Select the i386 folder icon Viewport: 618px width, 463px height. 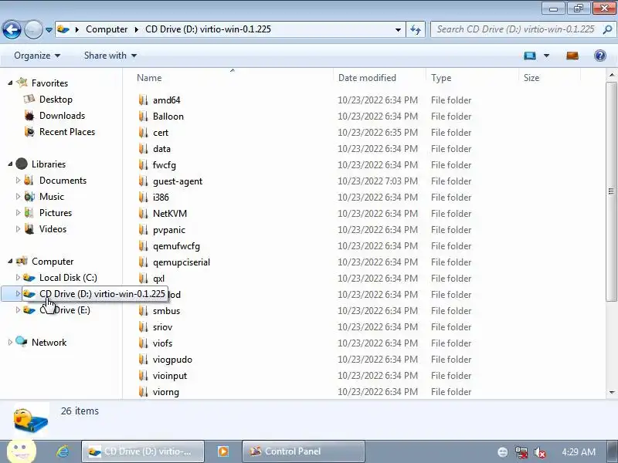point(144,198)
